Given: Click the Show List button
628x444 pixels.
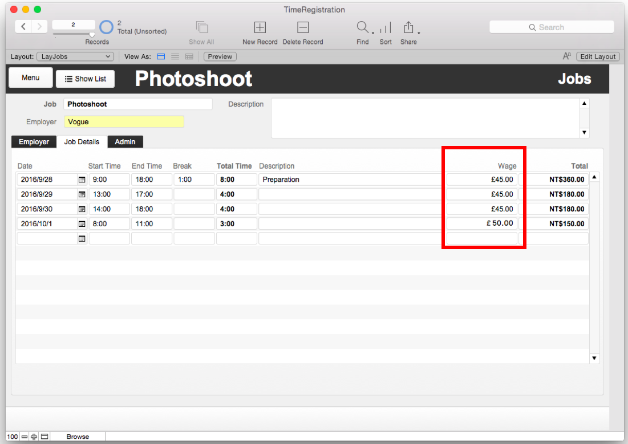Looking at the screenshot, I should tap(86, 79).
